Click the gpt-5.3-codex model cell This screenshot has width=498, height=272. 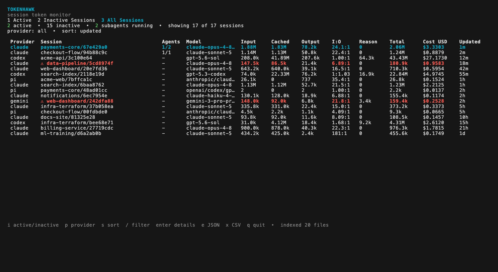tap(206, 74)
